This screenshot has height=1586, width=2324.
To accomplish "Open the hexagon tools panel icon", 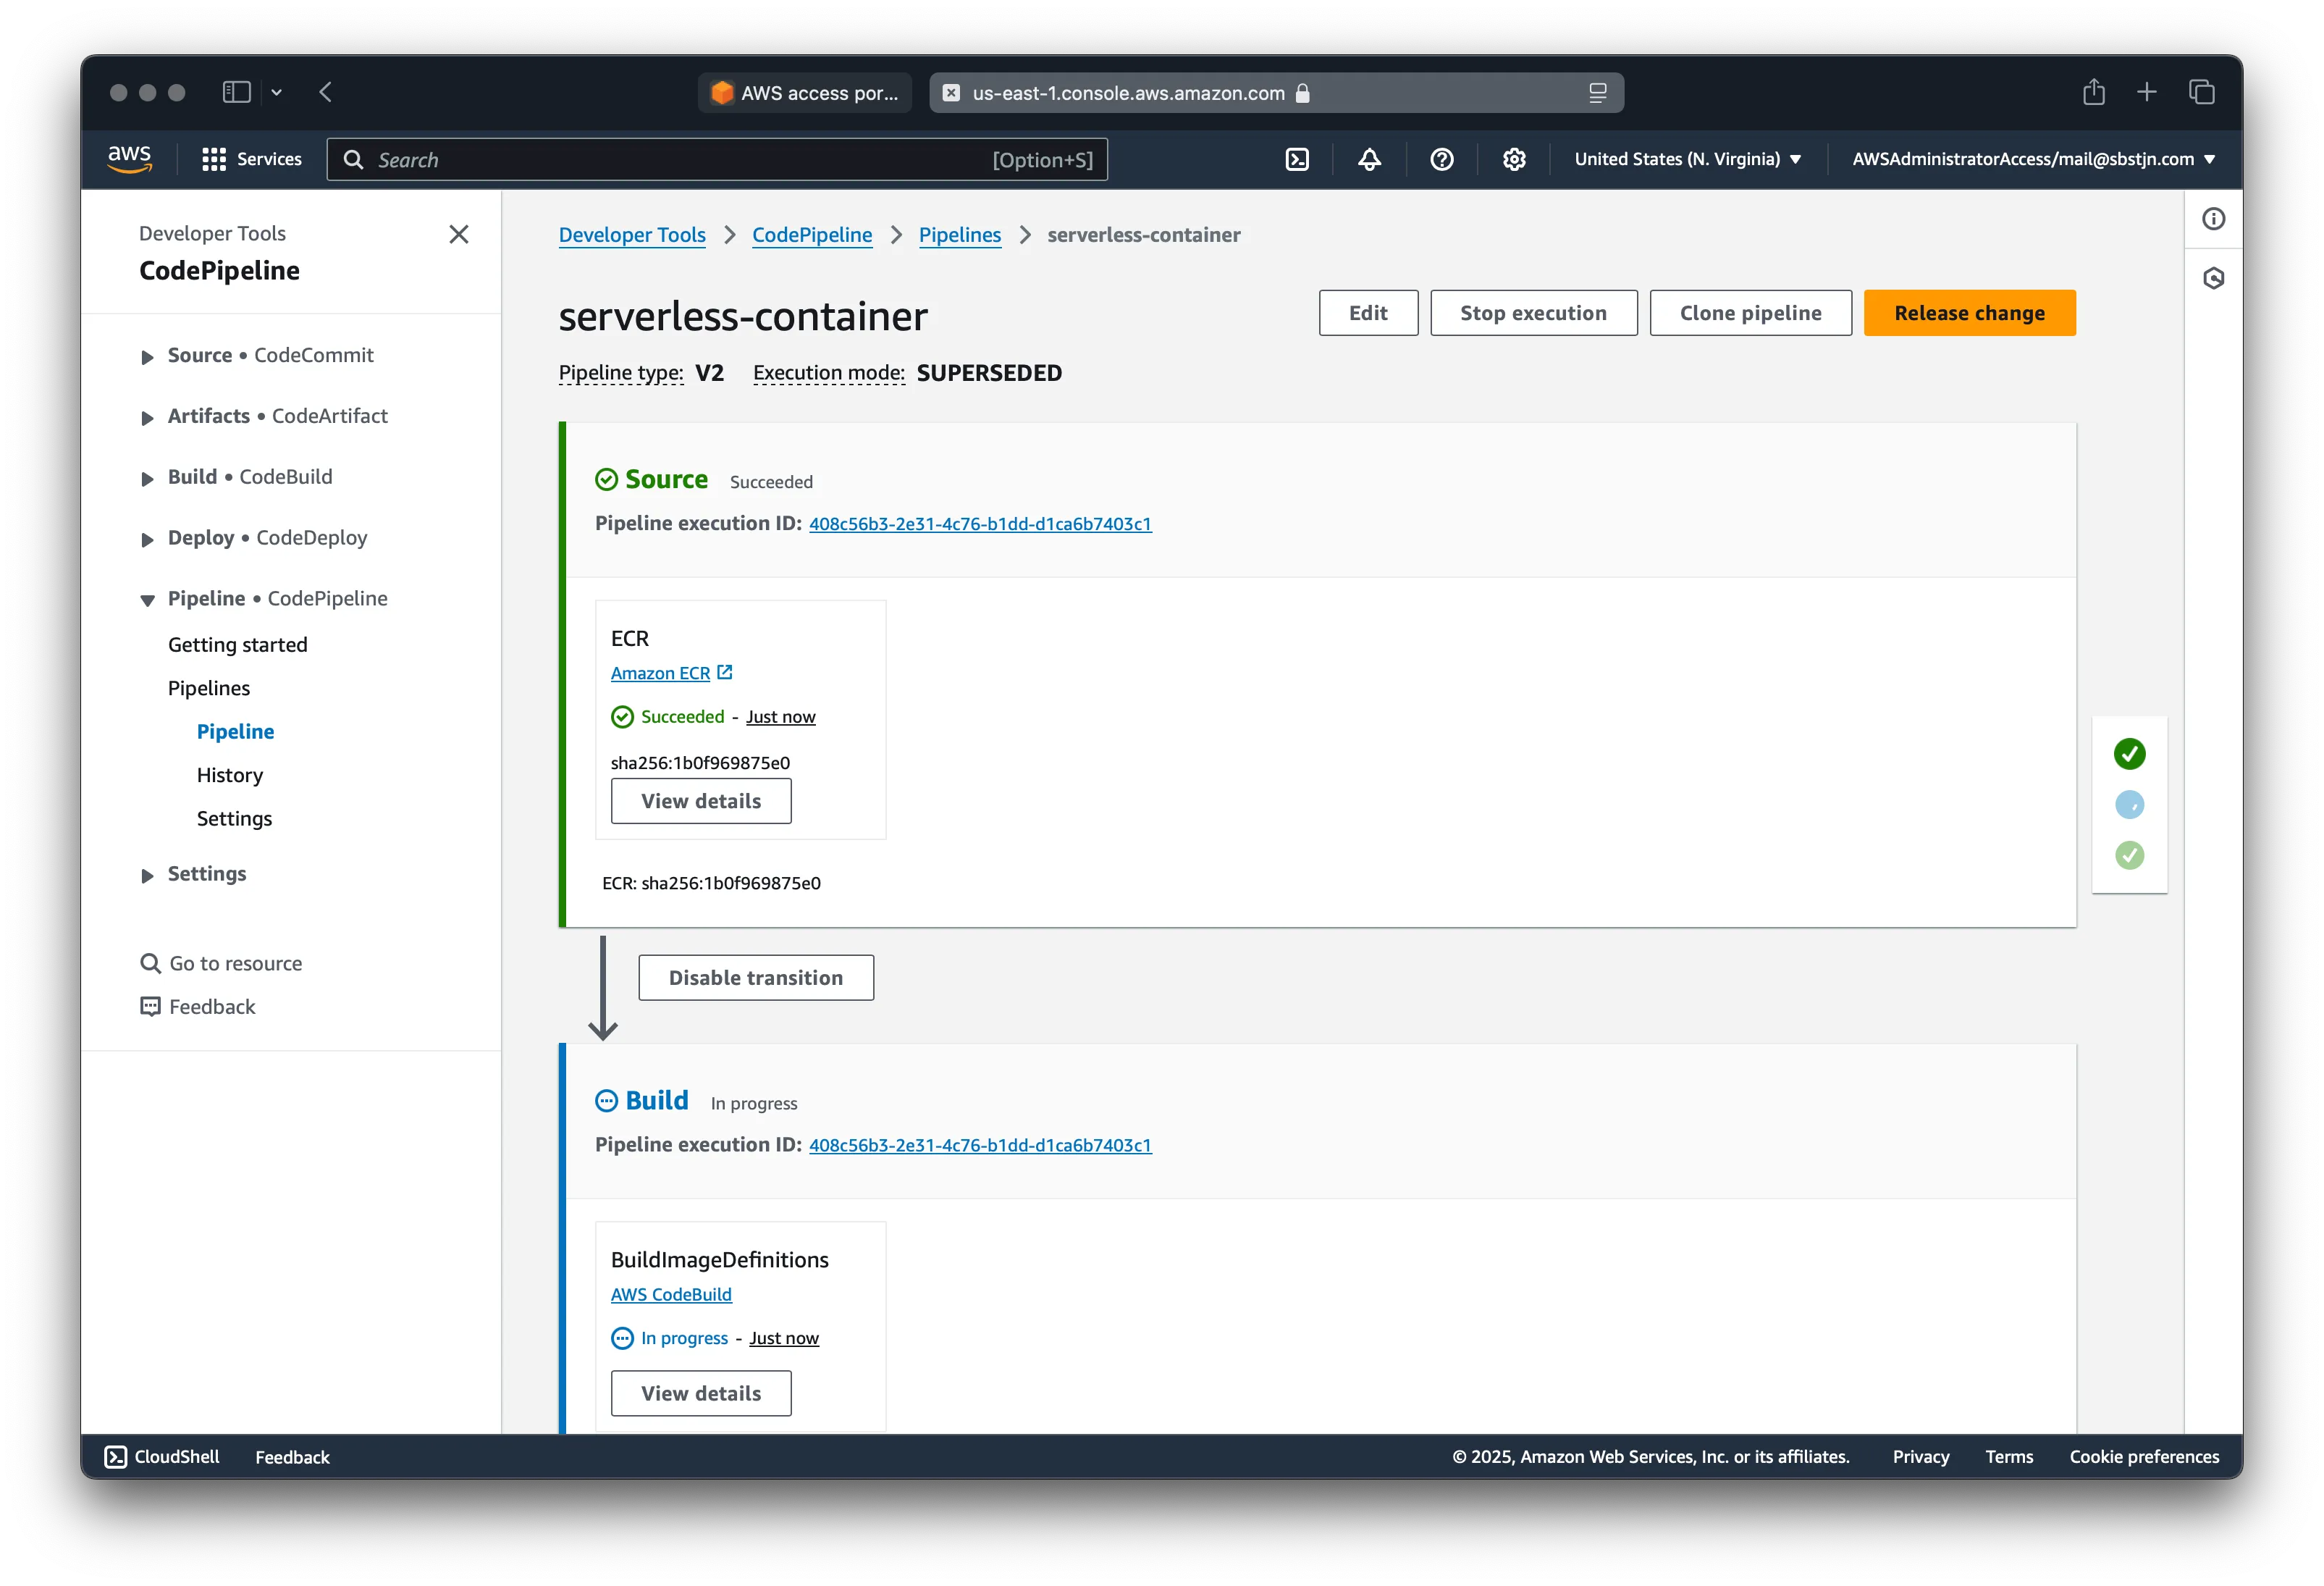I will tap(2214, 278).
